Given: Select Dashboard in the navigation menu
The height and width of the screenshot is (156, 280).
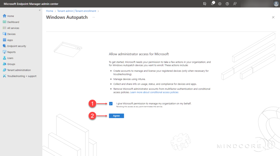Looking at the screenshot, I should pyautogui.click(x=13, y=22).
